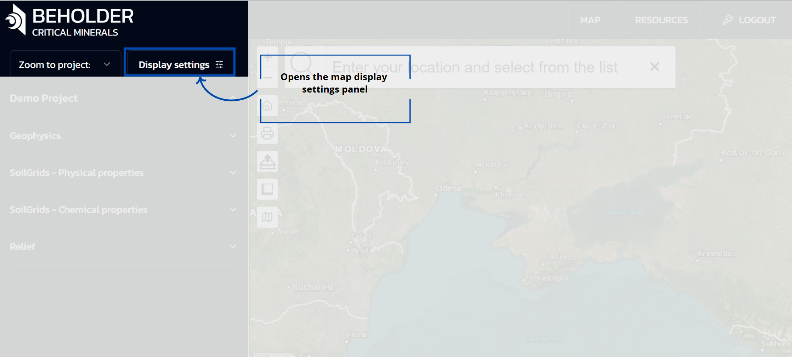
Task: Clear the location search field with the X
Action: 655,67
